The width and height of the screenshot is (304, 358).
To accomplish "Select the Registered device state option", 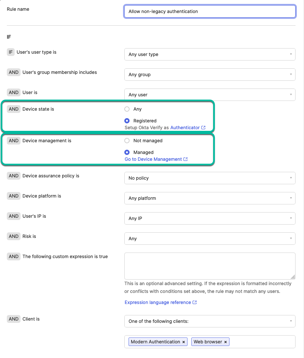I will coord(127,121).
